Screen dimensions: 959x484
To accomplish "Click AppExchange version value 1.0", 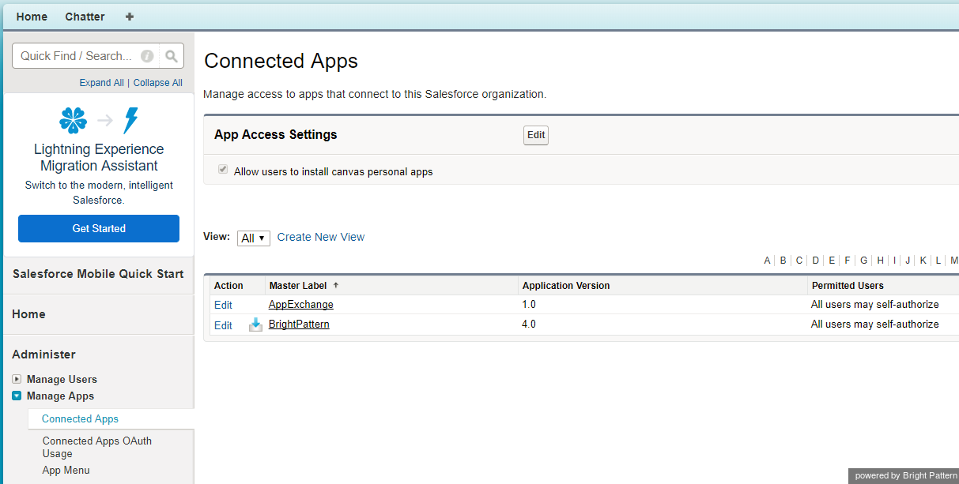I will (x=529, y=305).
